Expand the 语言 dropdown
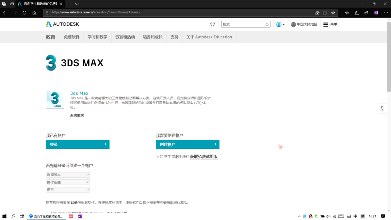 (x=68, y=190)
